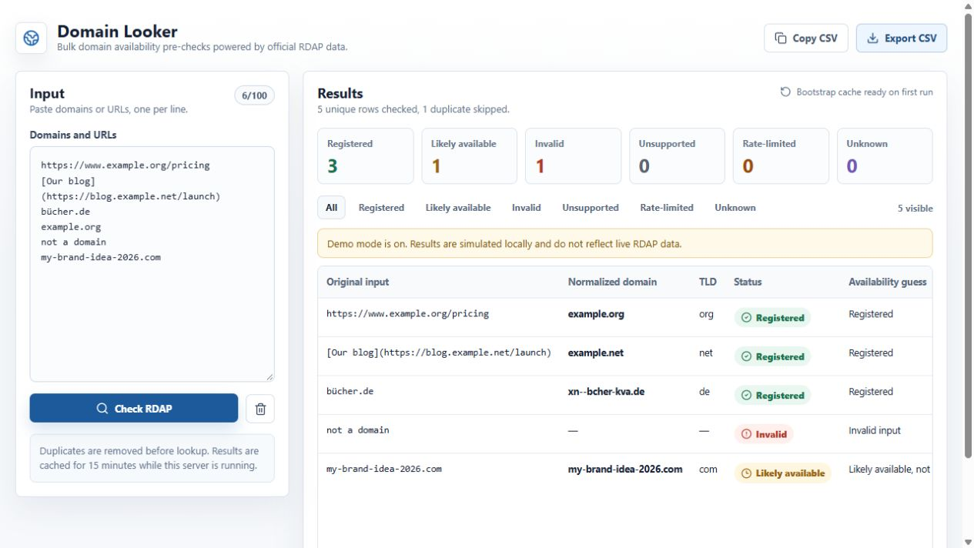
Task: Click inside the Domains and URLs textarea
Action: (152, 264)
